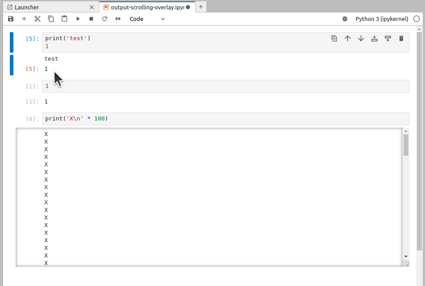Restart kernel and run all cells

117,19
